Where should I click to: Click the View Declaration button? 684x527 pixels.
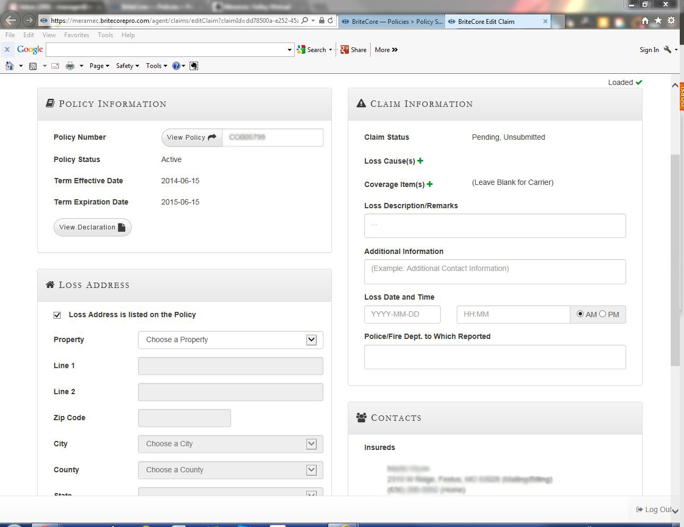[x=92, y=227]
